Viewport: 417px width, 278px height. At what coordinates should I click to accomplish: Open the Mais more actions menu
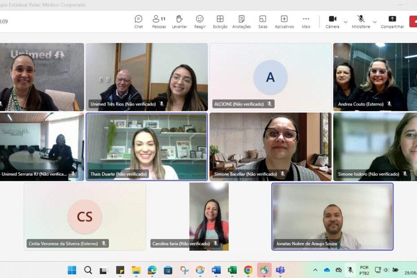306,21
